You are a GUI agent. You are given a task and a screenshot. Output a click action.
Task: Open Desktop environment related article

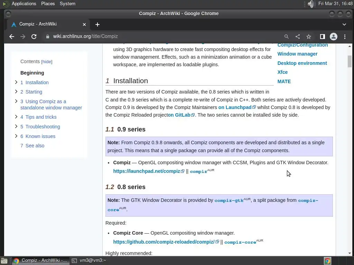pos(302,63)
